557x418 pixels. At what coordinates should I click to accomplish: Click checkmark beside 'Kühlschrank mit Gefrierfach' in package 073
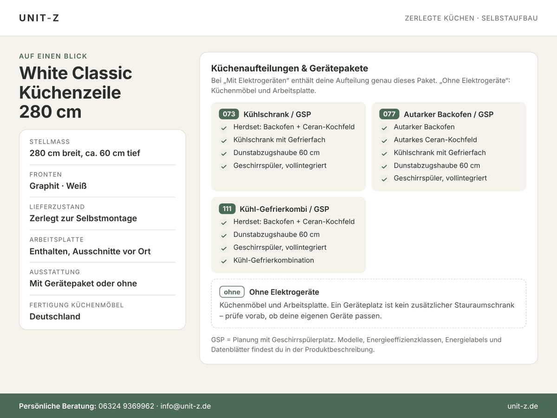click(224, 140)
